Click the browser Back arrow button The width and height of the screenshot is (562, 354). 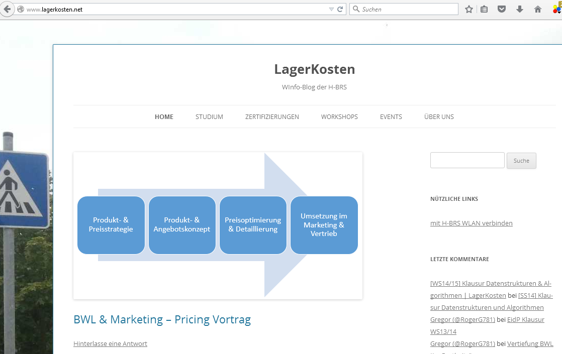point(7,9)
